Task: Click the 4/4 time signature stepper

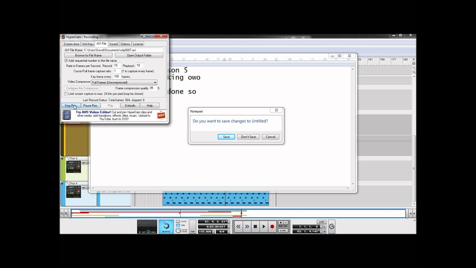Action: 228,232
